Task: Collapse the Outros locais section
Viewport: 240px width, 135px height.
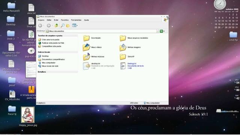Action: pyautogui.click(x=58, y=52)
